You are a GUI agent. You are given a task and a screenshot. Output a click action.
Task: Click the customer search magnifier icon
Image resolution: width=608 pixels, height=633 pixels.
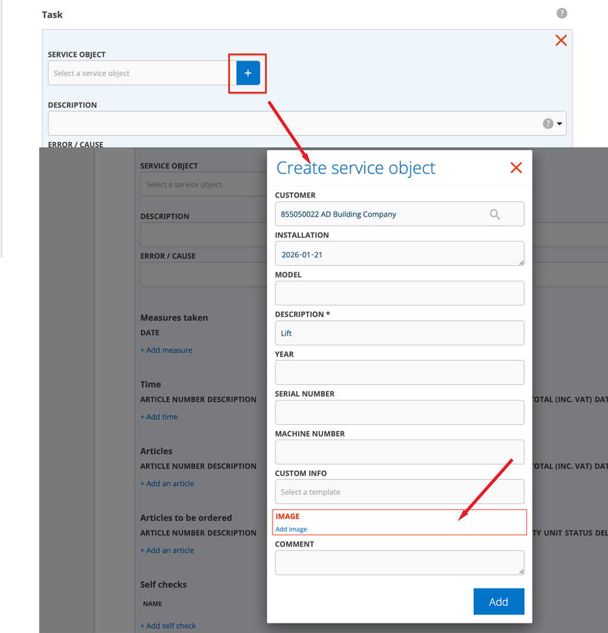pyautogui.click(x=495, y=214)
